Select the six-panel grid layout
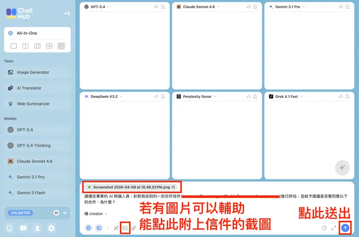Image resolution: width=359 pixels, height=237 pixels. pos(61,46)
